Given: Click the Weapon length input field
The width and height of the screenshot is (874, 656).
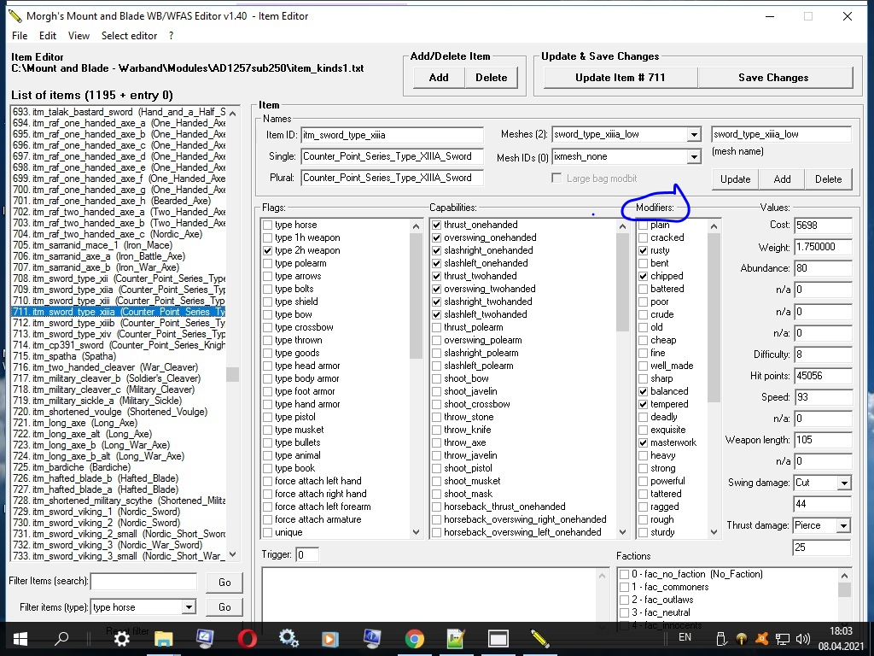Looking at the screenshot, I should pyautogui.click(x=822, y=440).
